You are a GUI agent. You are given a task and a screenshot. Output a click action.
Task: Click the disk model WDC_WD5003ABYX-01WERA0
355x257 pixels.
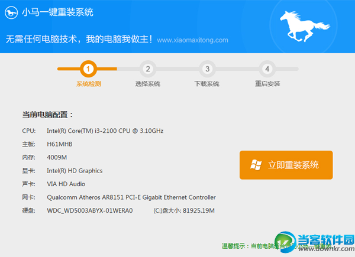click(90, 211)
